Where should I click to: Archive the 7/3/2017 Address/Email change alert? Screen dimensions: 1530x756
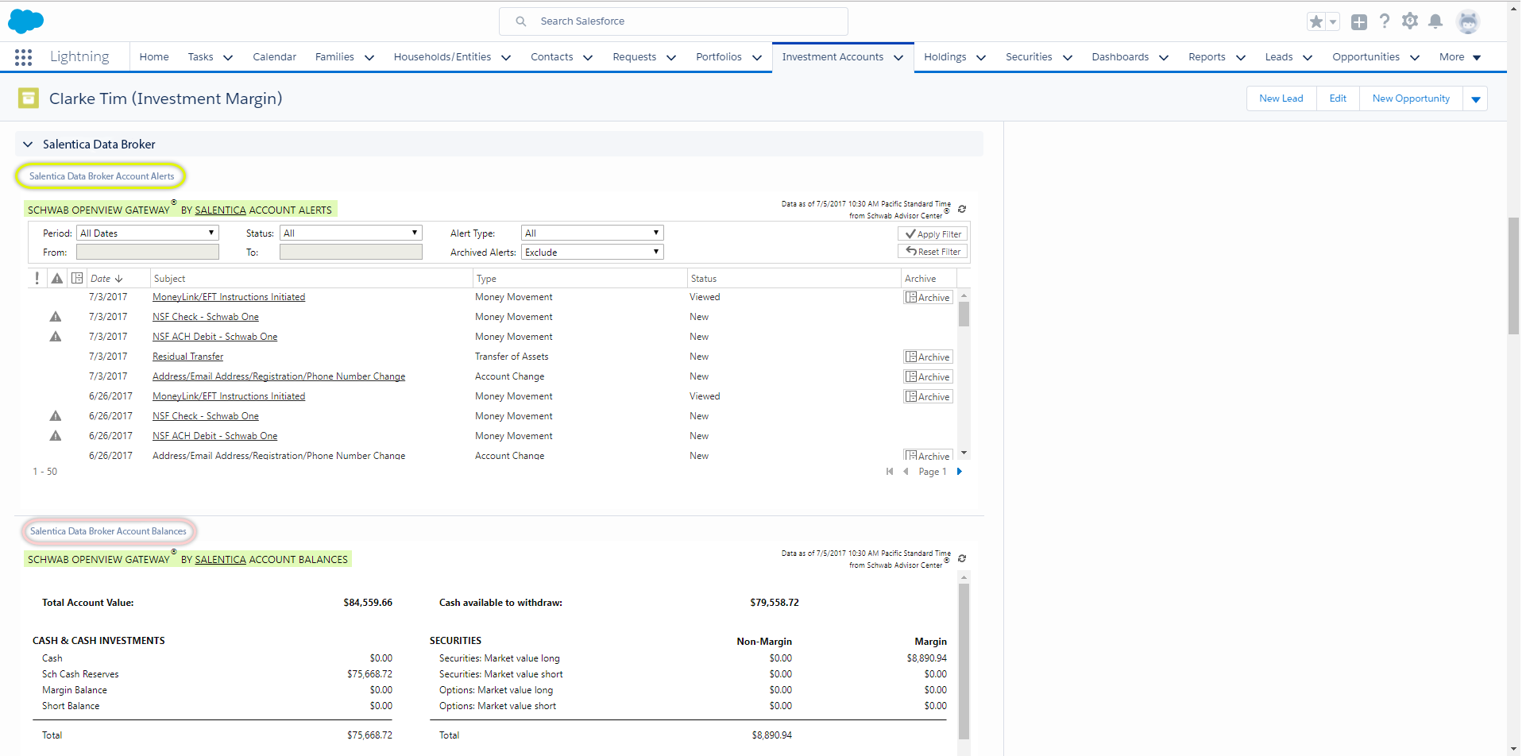928,376
